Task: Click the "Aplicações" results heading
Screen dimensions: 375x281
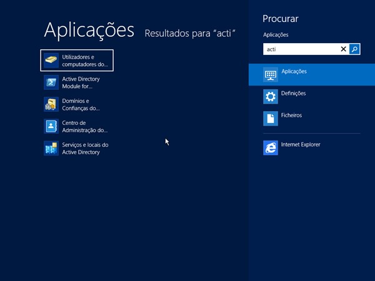Action: click(89, 30)
